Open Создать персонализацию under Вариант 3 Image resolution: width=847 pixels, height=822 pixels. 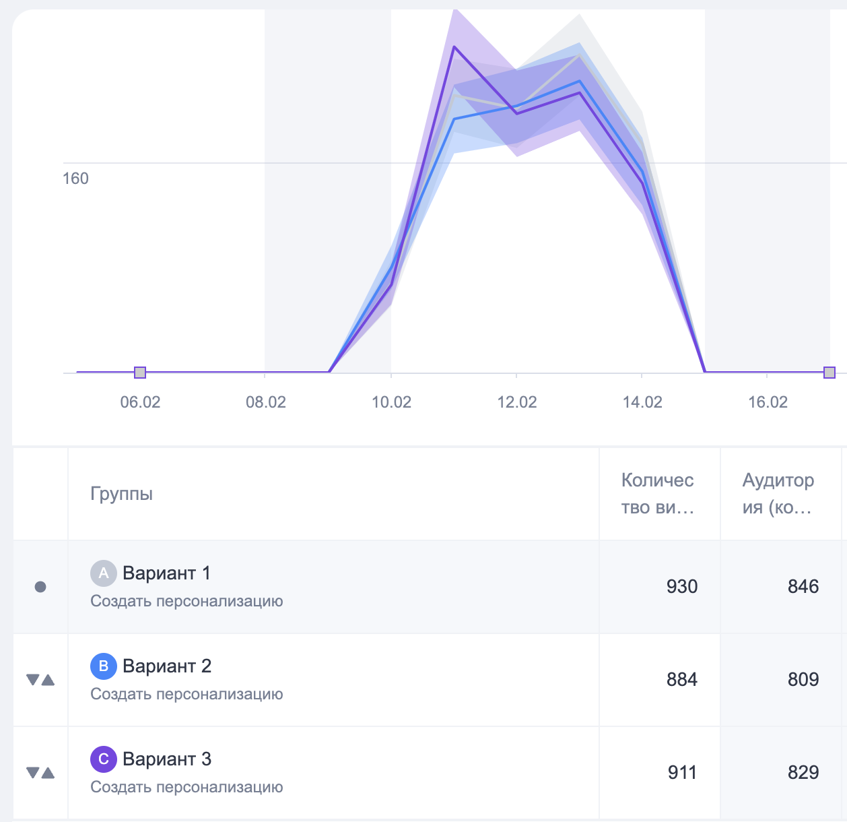click(x=187, y=787)
